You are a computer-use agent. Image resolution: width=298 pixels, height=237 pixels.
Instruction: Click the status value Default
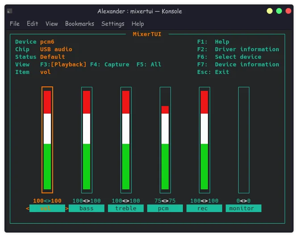53,57
